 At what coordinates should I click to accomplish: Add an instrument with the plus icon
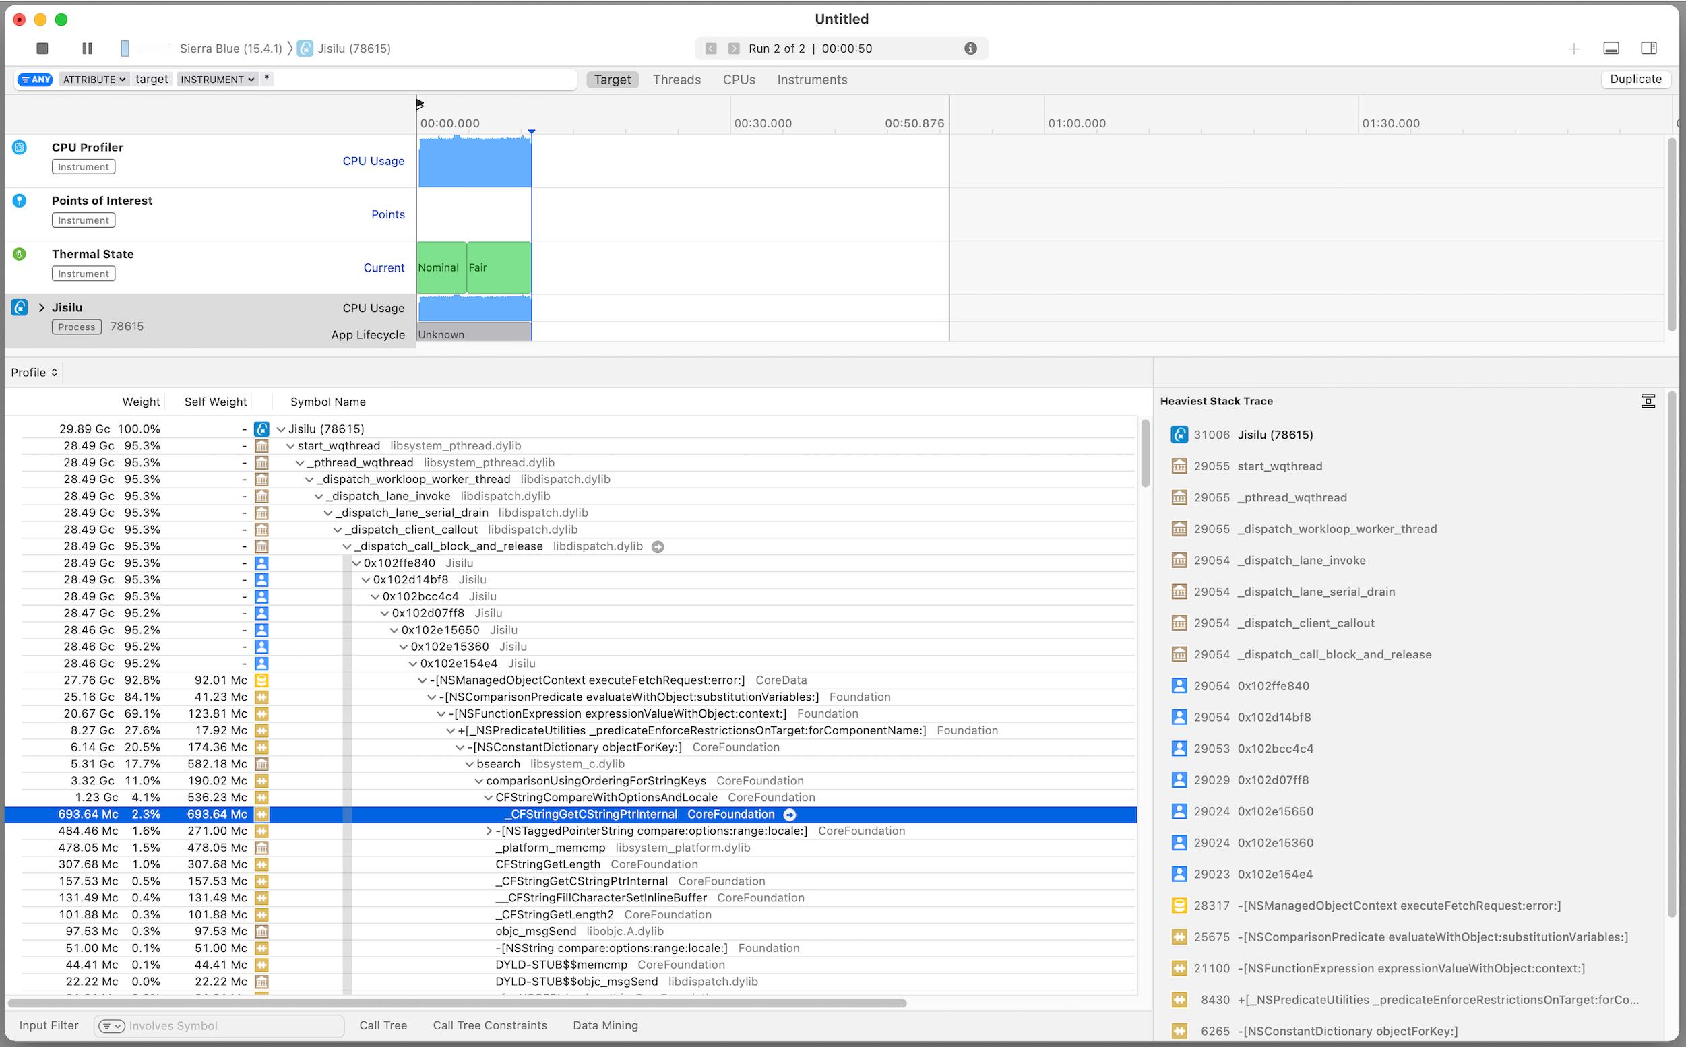click(1573, 49)
